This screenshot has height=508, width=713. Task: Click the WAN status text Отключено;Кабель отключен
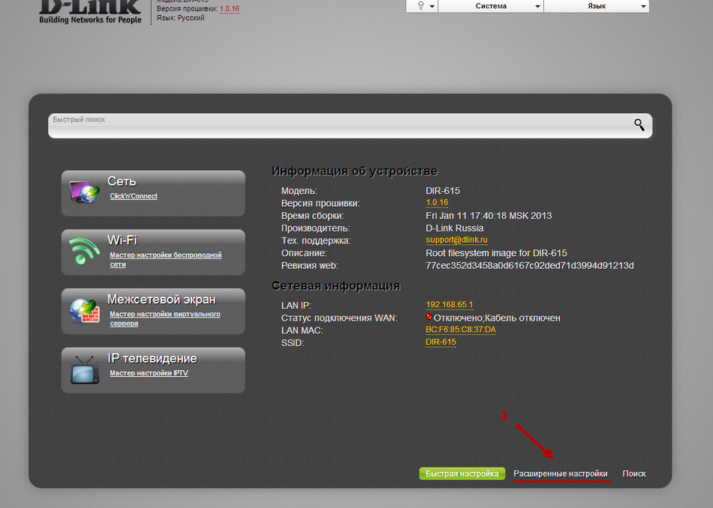click(497, 318)
